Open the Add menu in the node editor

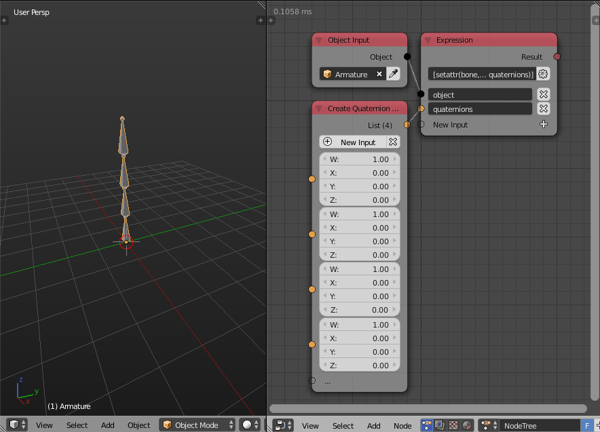[x=373, y=426]
